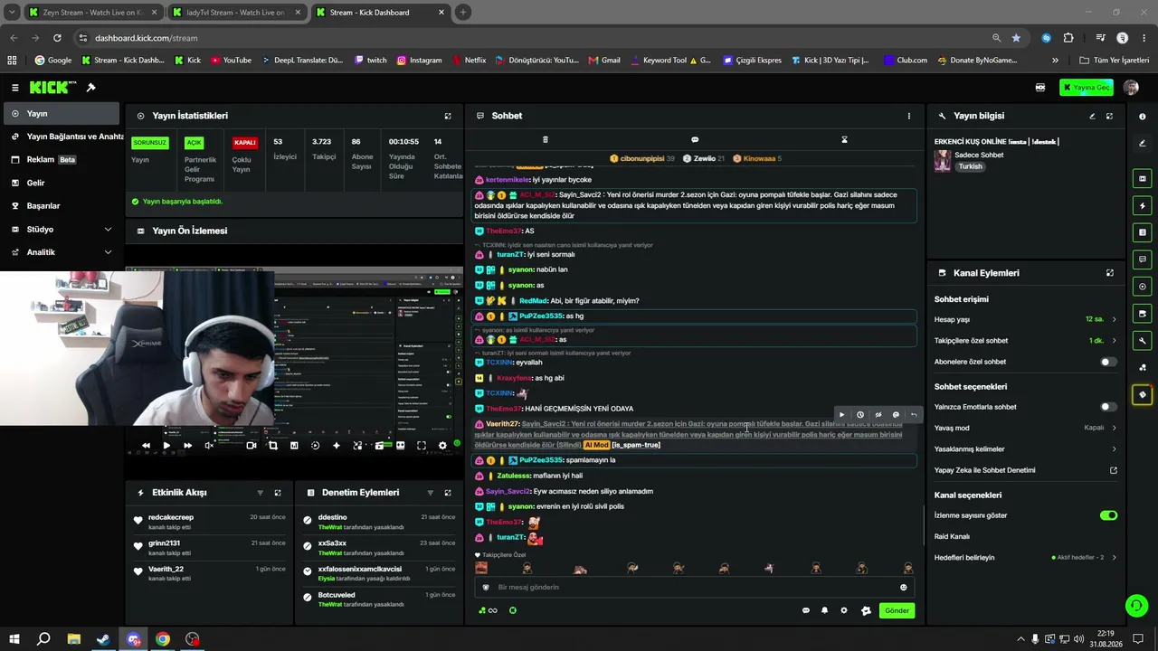Open the Reklam Beta sidebar item

(x=60, y=160)
